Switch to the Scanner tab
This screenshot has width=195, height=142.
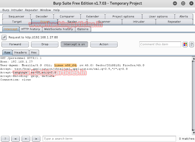click(105, 22)
